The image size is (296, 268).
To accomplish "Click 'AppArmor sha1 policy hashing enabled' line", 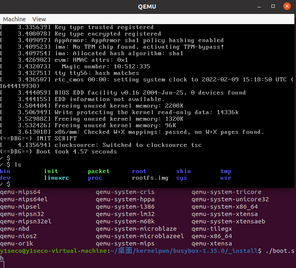I will tap(112, 41).
